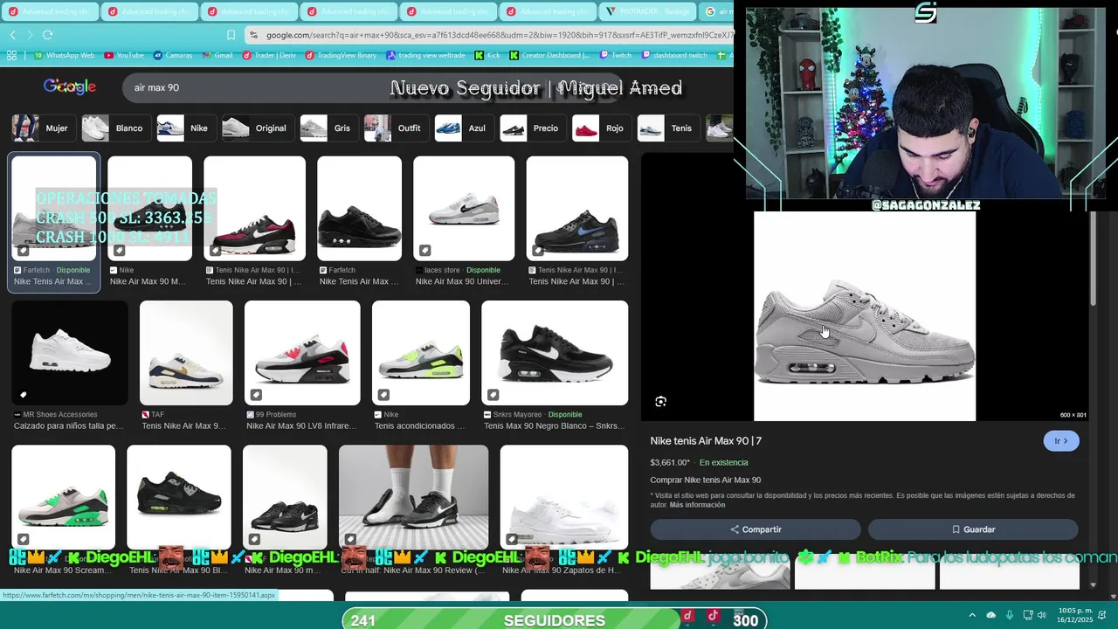Open the MR Shoes Accessories white sneaker thumbnail
1118x629 pixels.
[x=70, y=353]
